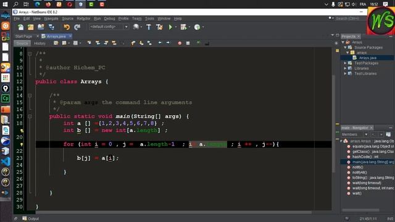The width and height of the screenshot is (395, 222).
Task: Click the Find Selection icon in editor toolbar
Action: pyautogui.click(x=89, y=43)
